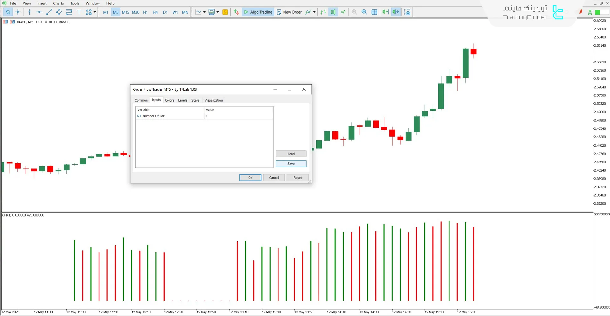
Task: Capture the chart using the camera icon
Action: 407,12
